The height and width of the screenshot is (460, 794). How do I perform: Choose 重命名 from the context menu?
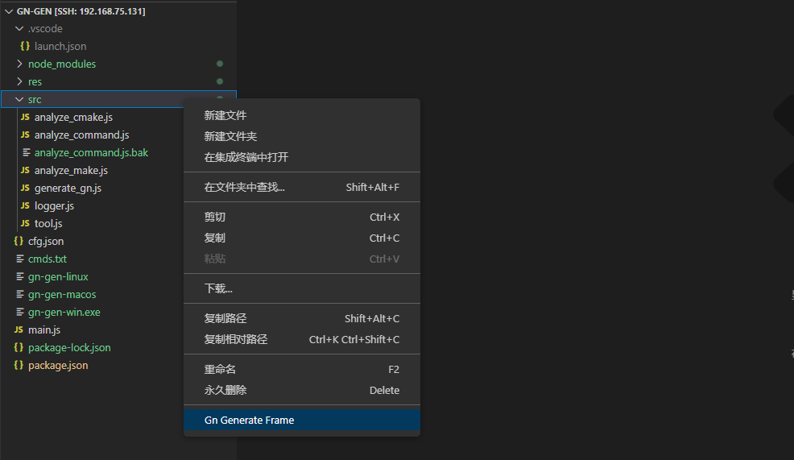click(220, 370)
